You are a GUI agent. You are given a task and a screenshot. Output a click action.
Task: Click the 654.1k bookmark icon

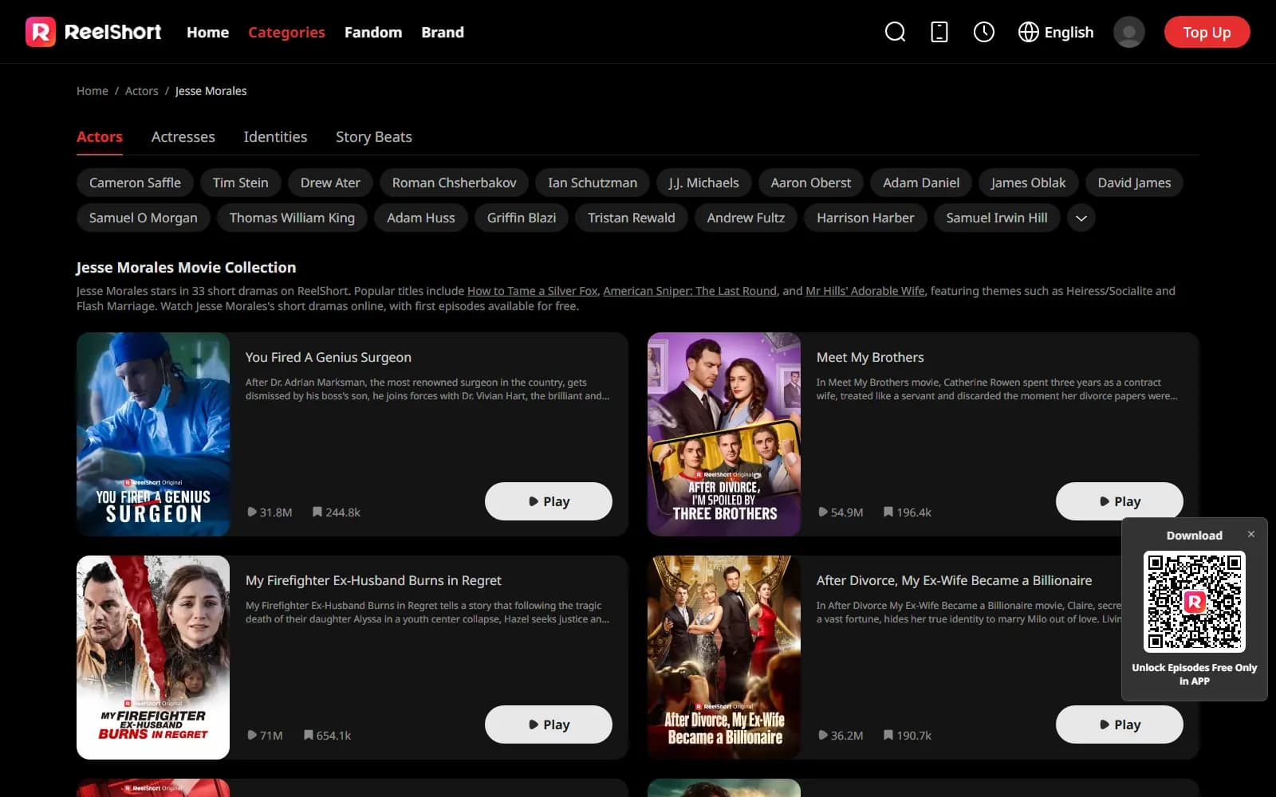coord(308,735)
